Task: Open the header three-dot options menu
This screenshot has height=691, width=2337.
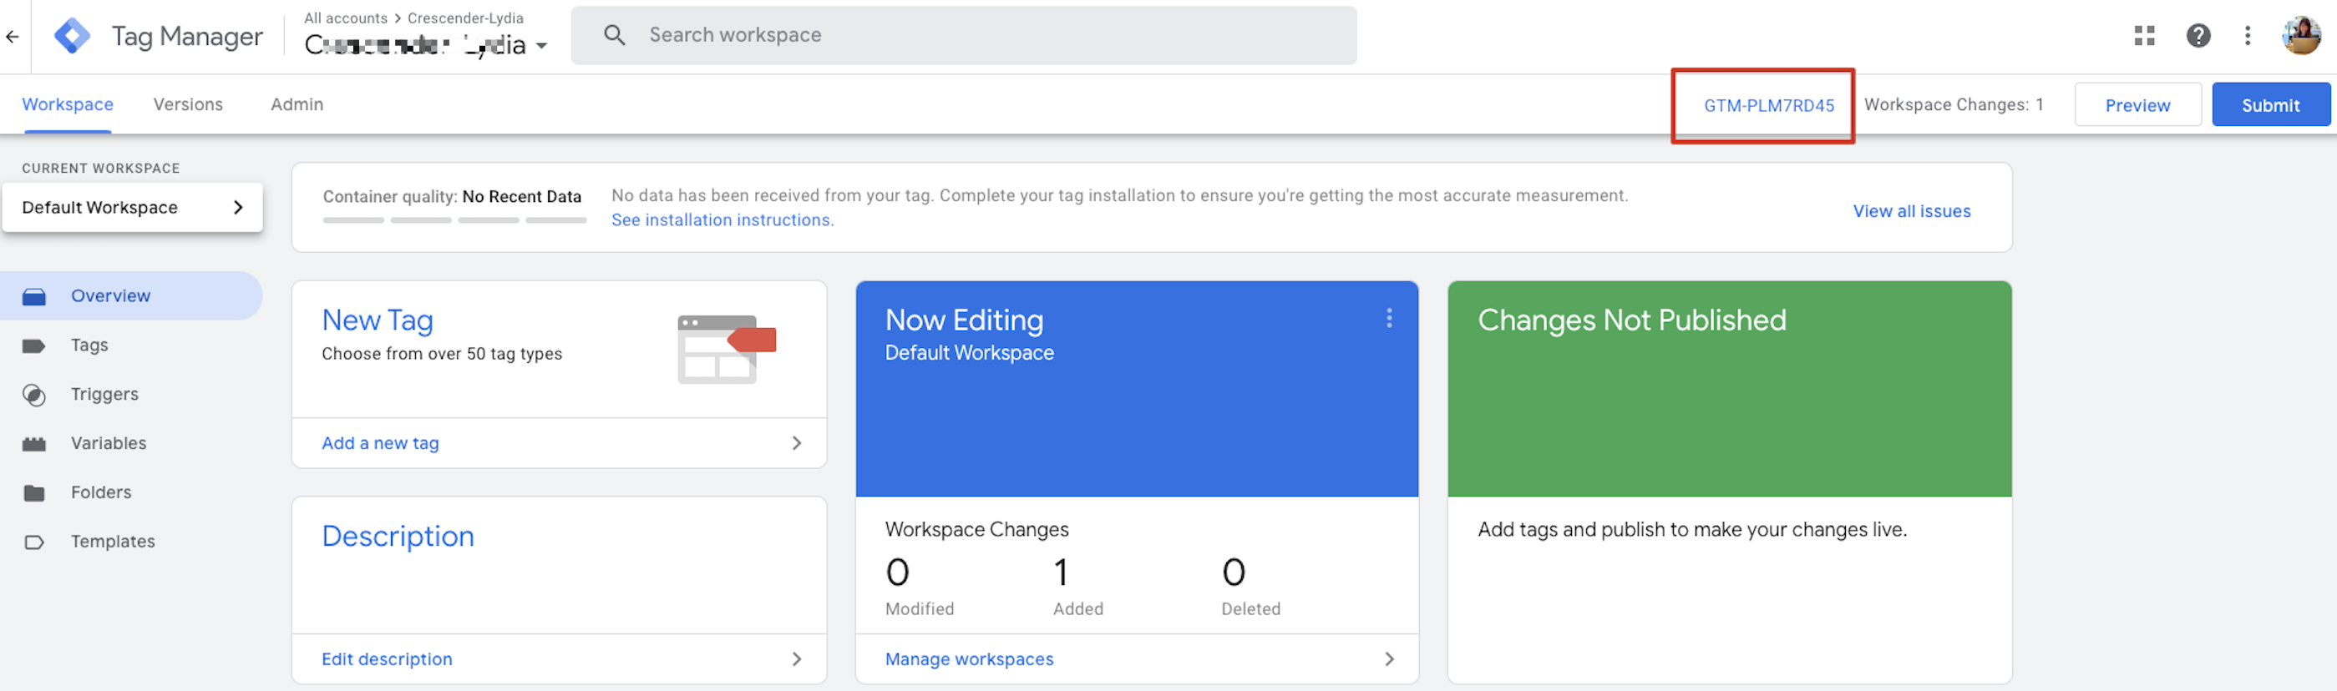Action: (2247, 35)
